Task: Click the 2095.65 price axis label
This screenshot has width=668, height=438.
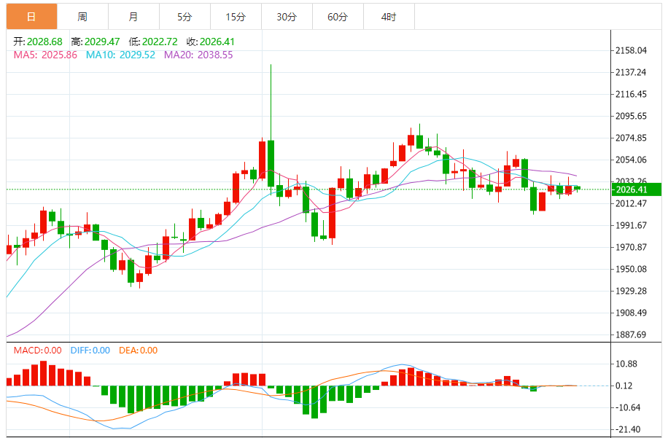Action: 632,116
